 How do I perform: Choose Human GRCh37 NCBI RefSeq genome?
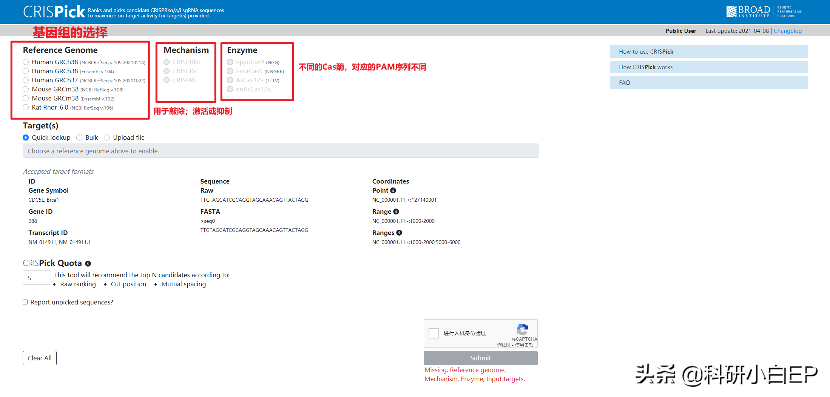[x=26, y=80]
